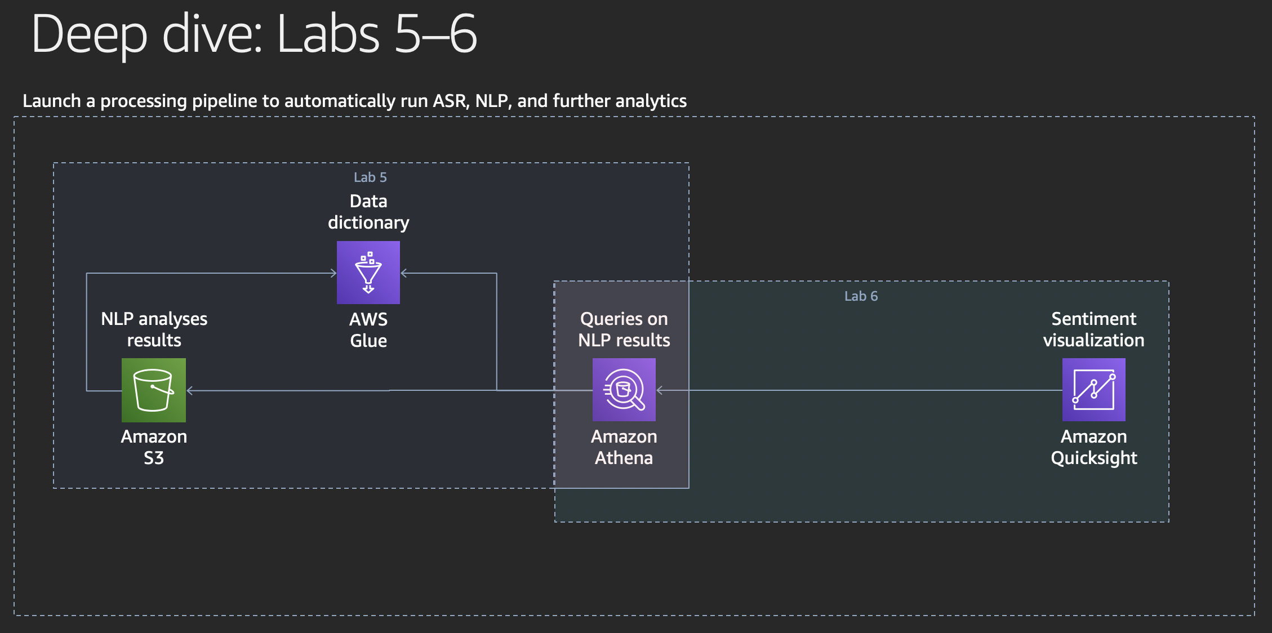Click the "Lab 6" group label
Image resolution: width=1272 pixels, height=633 pixels.
coord(861,296)
